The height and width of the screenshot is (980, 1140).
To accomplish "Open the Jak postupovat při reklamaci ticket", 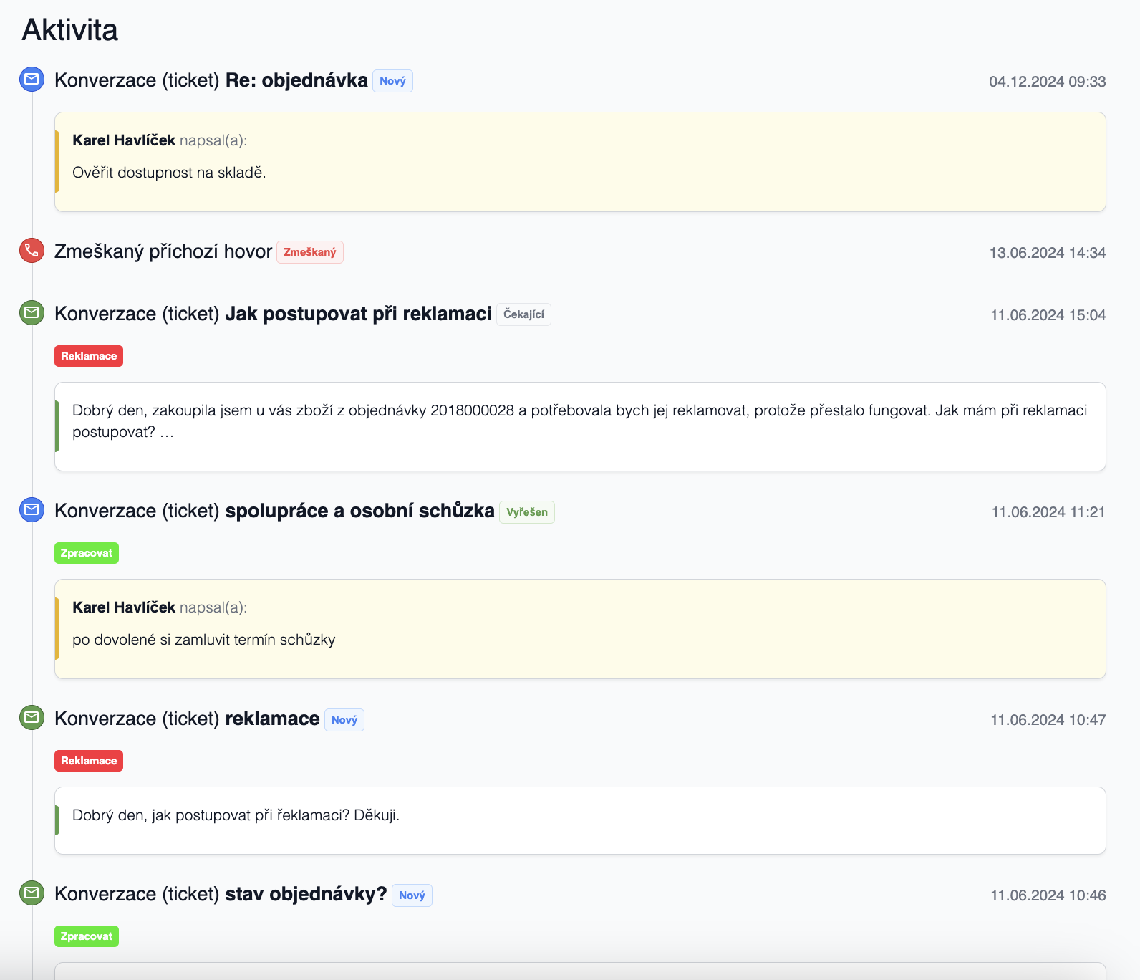I will click(358, 314).
